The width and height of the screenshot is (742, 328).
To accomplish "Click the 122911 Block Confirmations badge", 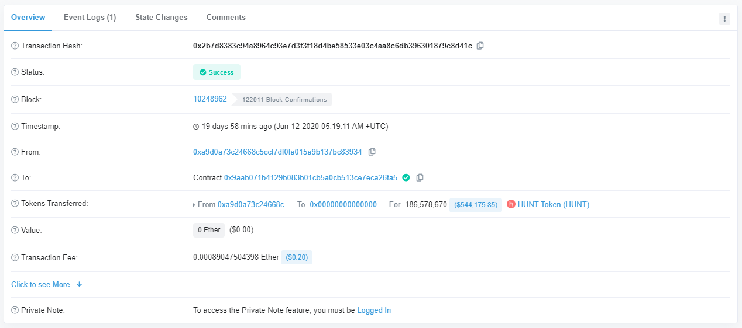I will coord(282,100).
